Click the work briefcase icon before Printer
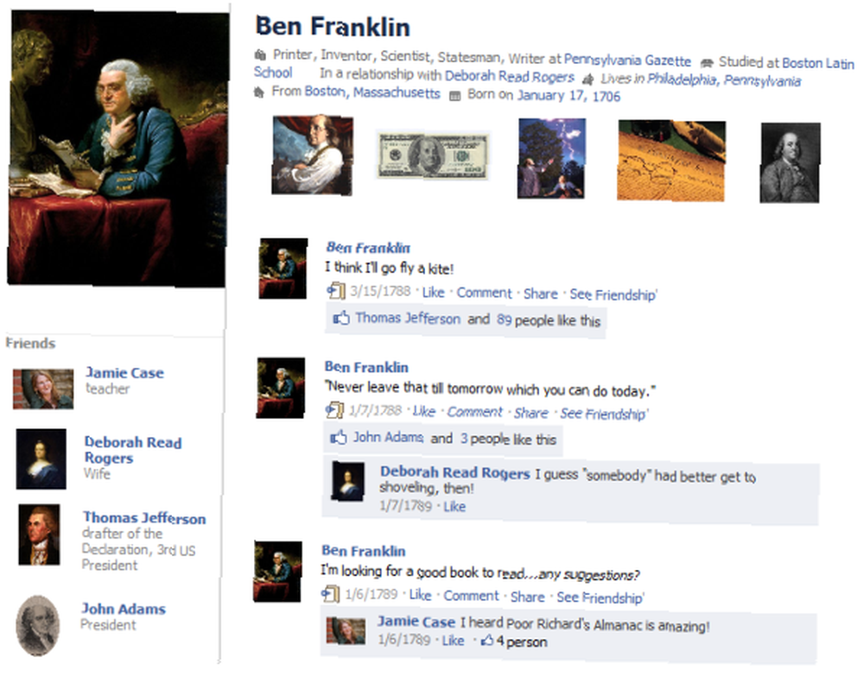The width and height of the screenshot is (864, 677). point(260,54)
